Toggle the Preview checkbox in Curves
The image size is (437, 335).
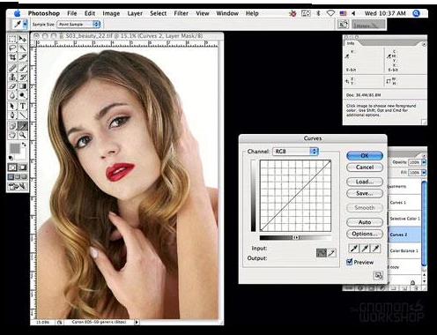coord(350,262)
